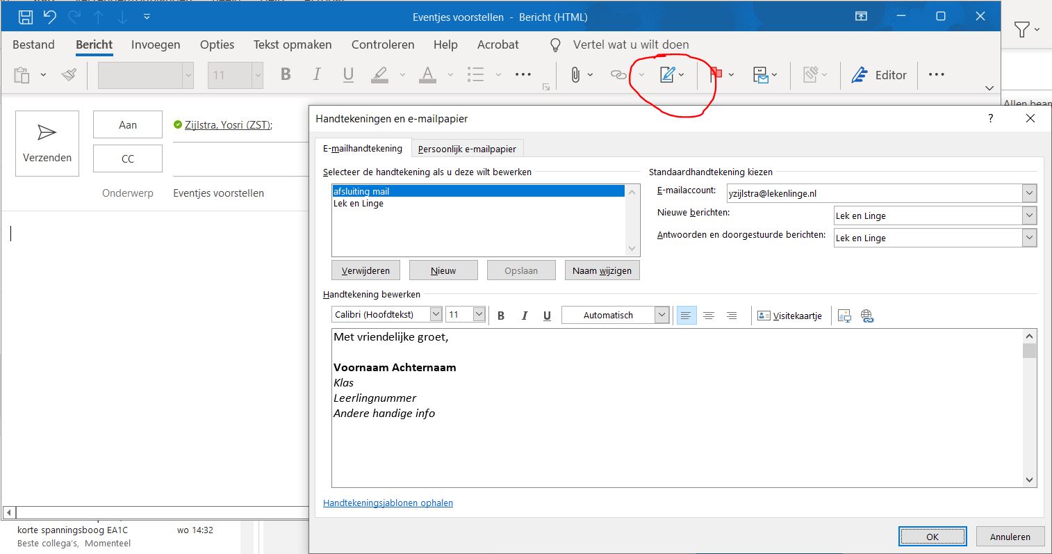
Task: Click the Nieuw signature button
Action: point(443,270)
